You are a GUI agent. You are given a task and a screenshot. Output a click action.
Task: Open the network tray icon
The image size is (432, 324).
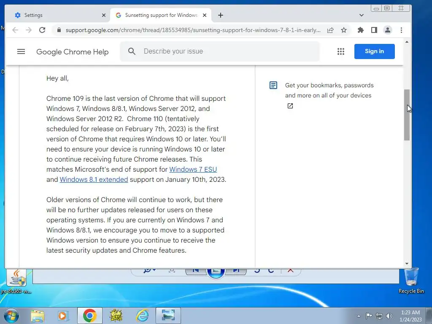tap(379, 316)
